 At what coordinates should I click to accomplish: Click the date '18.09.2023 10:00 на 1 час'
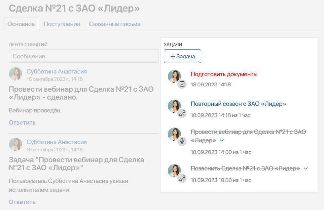(x=221, y=180)
